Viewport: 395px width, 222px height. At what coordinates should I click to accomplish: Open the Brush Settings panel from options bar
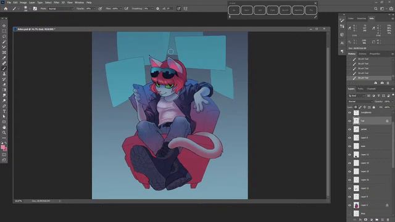(x=35, y=9)
